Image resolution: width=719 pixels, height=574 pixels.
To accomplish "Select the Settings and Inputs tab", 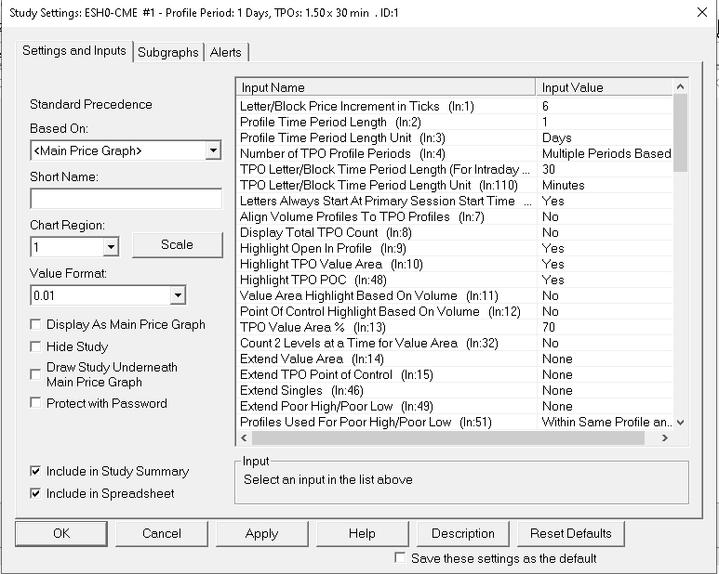I will pos(74,51).
